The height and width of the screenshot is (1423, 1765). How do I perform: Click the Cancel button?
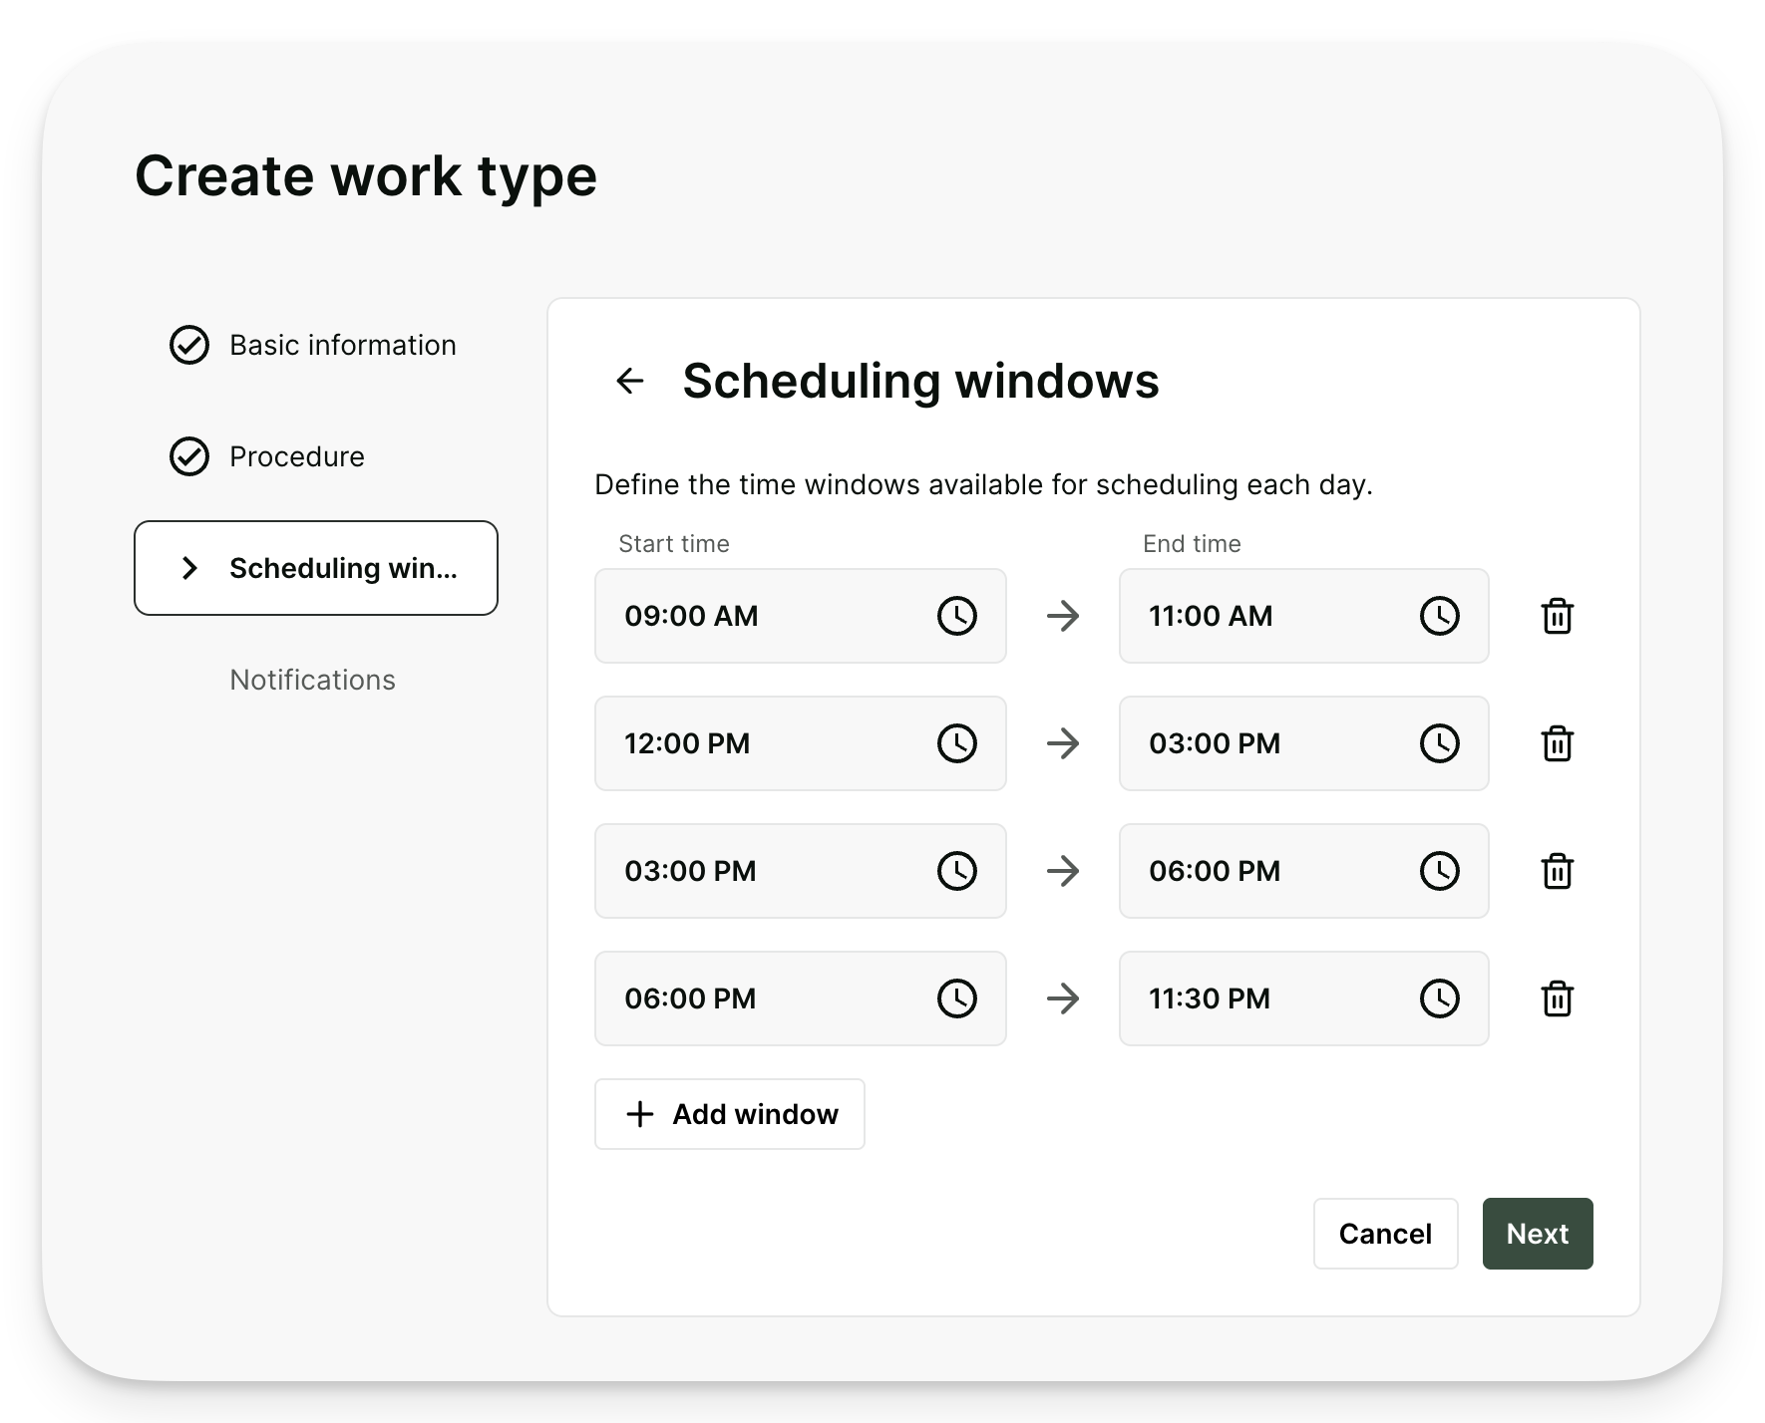[1386, 1234]
